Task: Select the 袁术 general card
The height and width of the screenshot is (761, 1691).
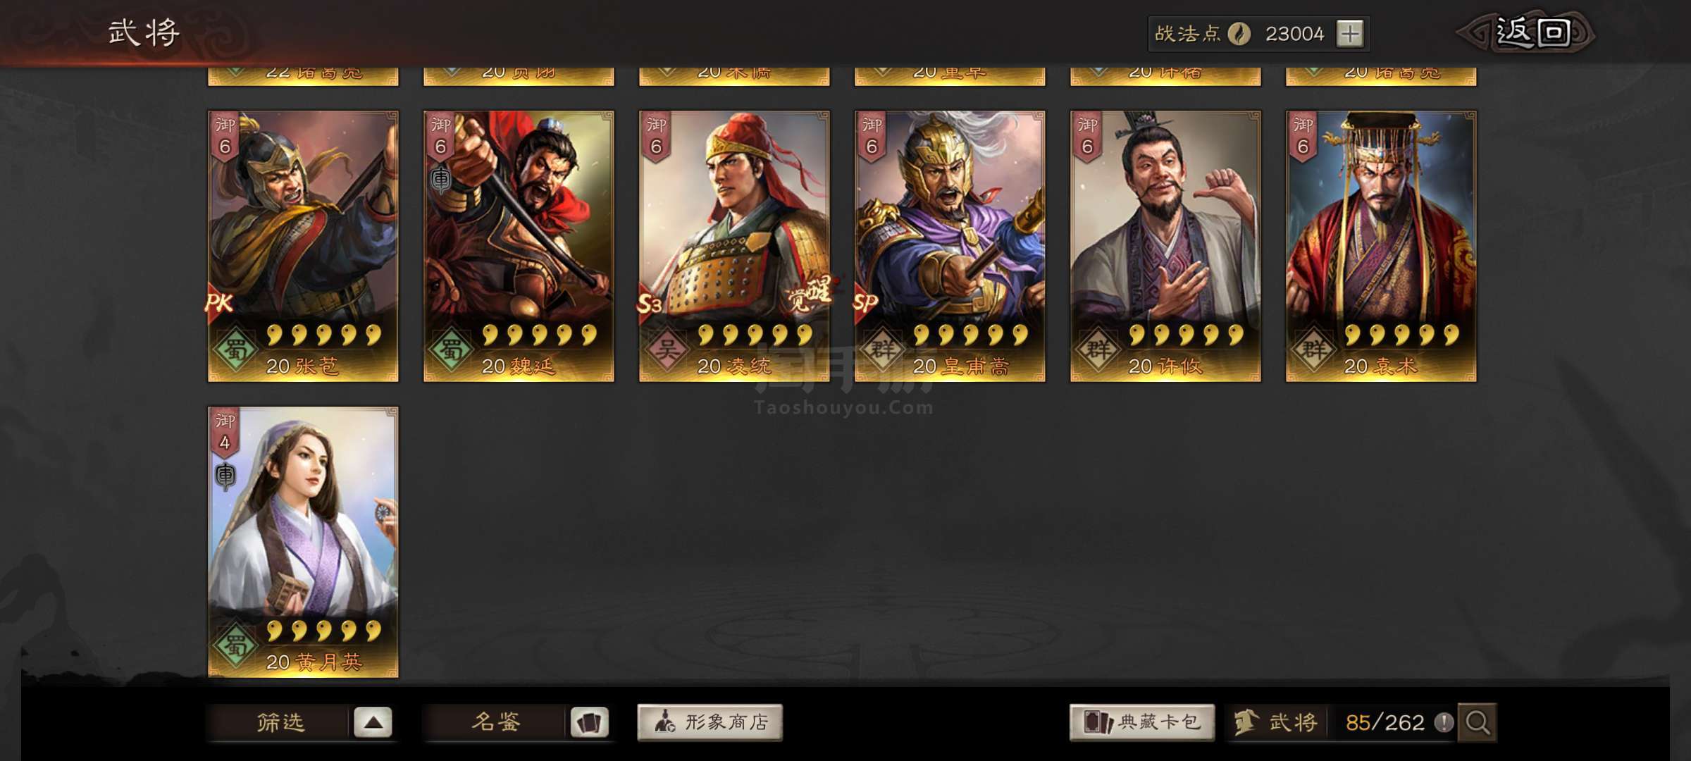Action: pos(1381,246)
